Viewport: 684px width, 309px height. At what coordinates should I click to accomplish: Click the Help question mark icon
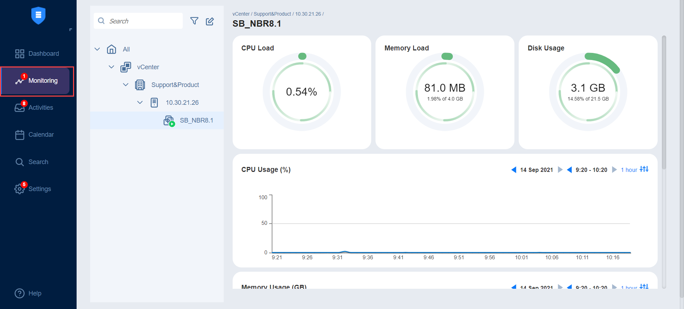[19, 293]
